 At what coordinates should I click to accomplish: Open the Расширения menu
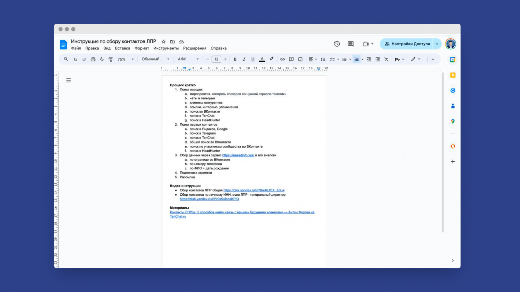tap(195, 48)
